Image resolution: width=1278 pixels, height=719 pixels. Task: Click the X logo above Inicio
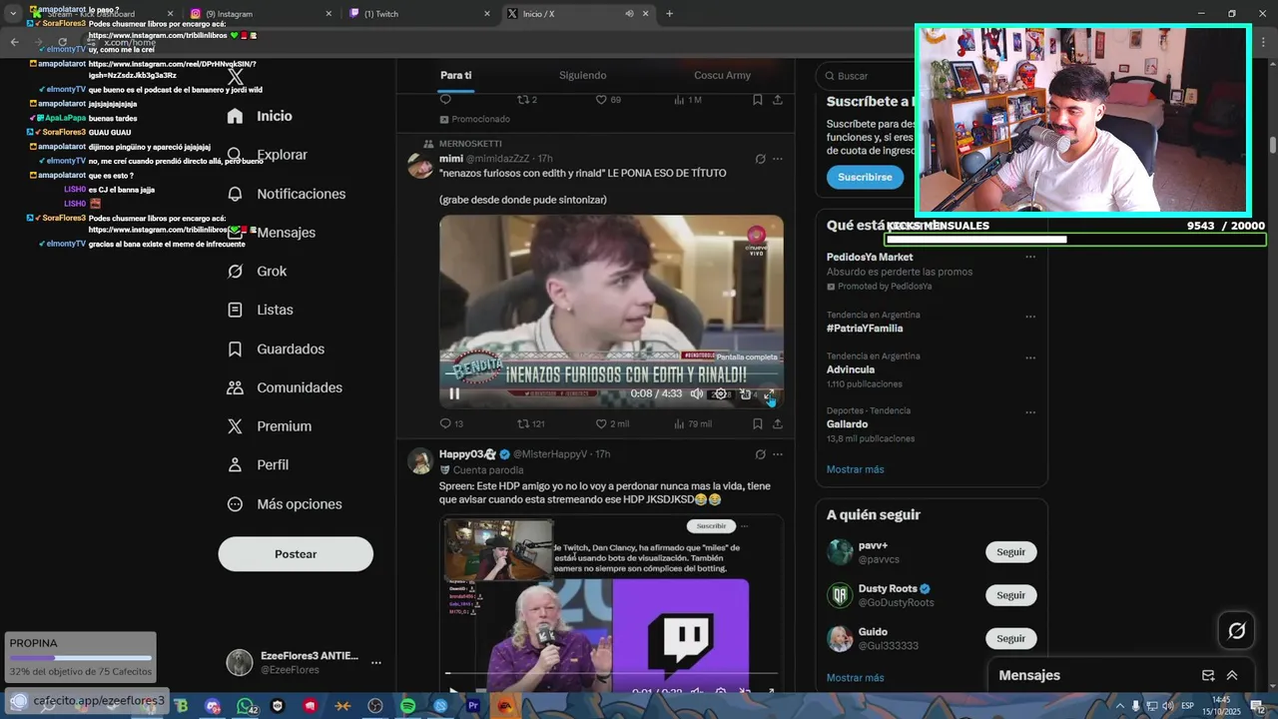pos(236,77)
